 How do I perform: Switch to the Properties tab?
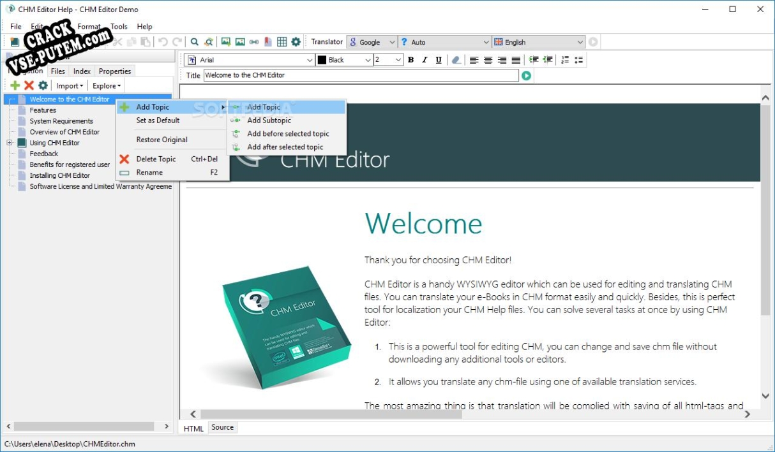[115, 71]
